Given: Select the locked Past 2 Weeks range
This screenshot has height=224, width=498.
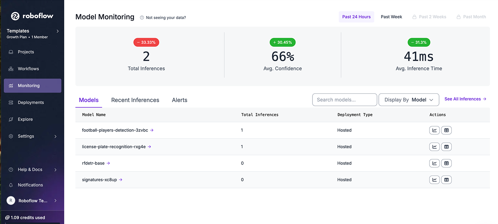Looking at the screenshot, I should click(429, 17).
